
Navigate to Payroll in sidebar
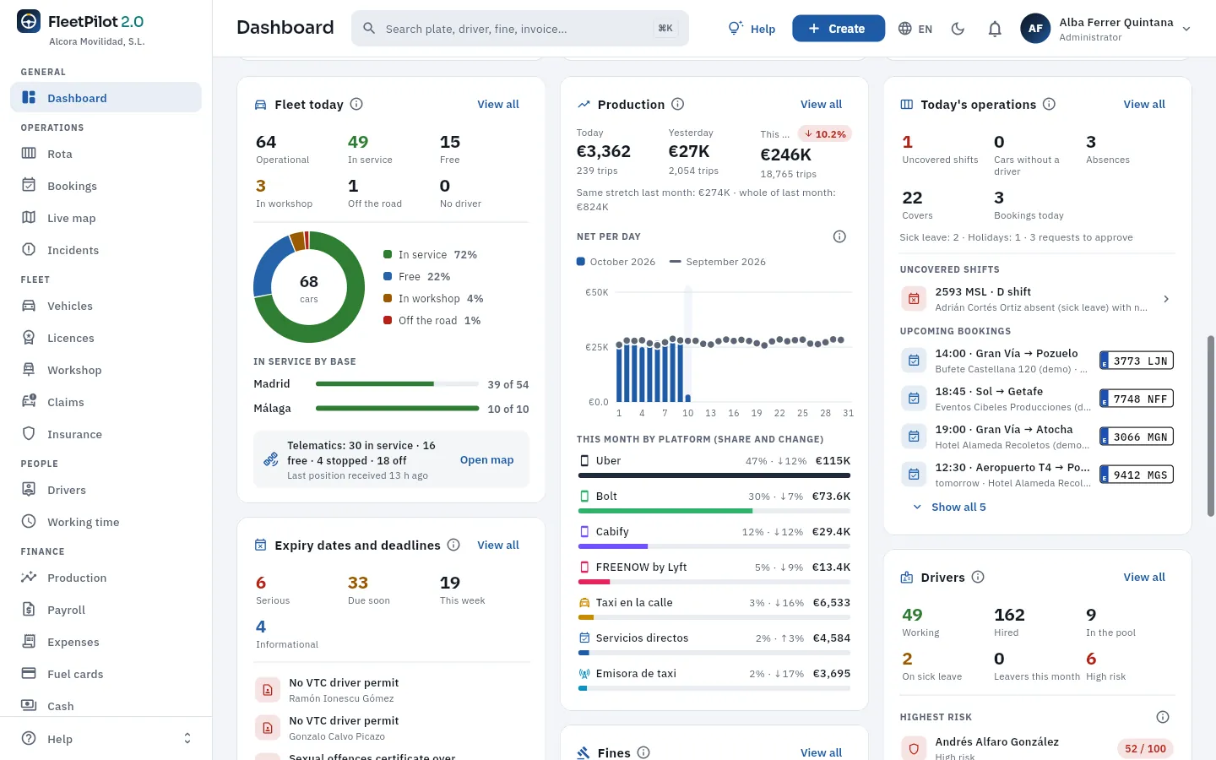(106, 610)
